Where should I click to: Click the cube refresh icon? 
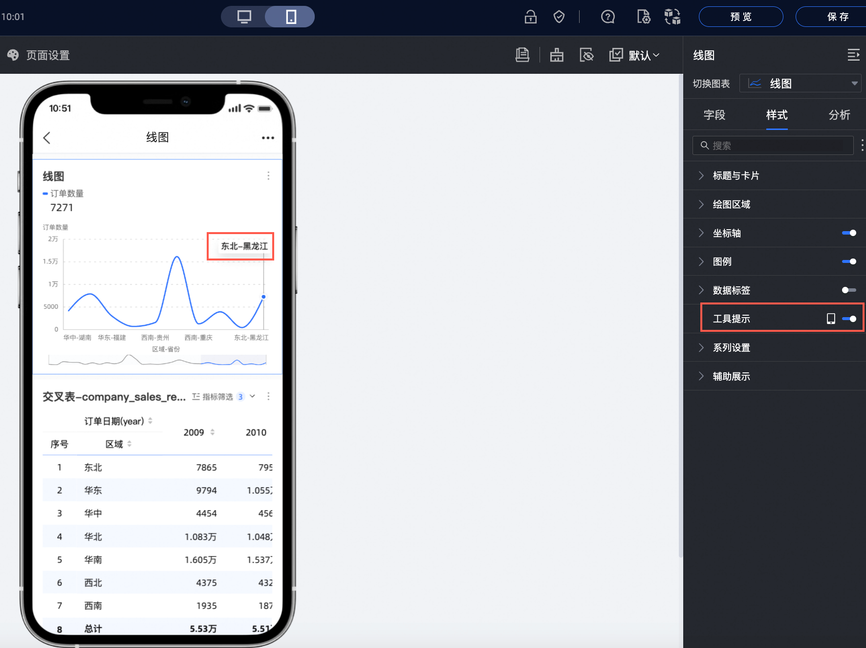(x=672, y=17)
